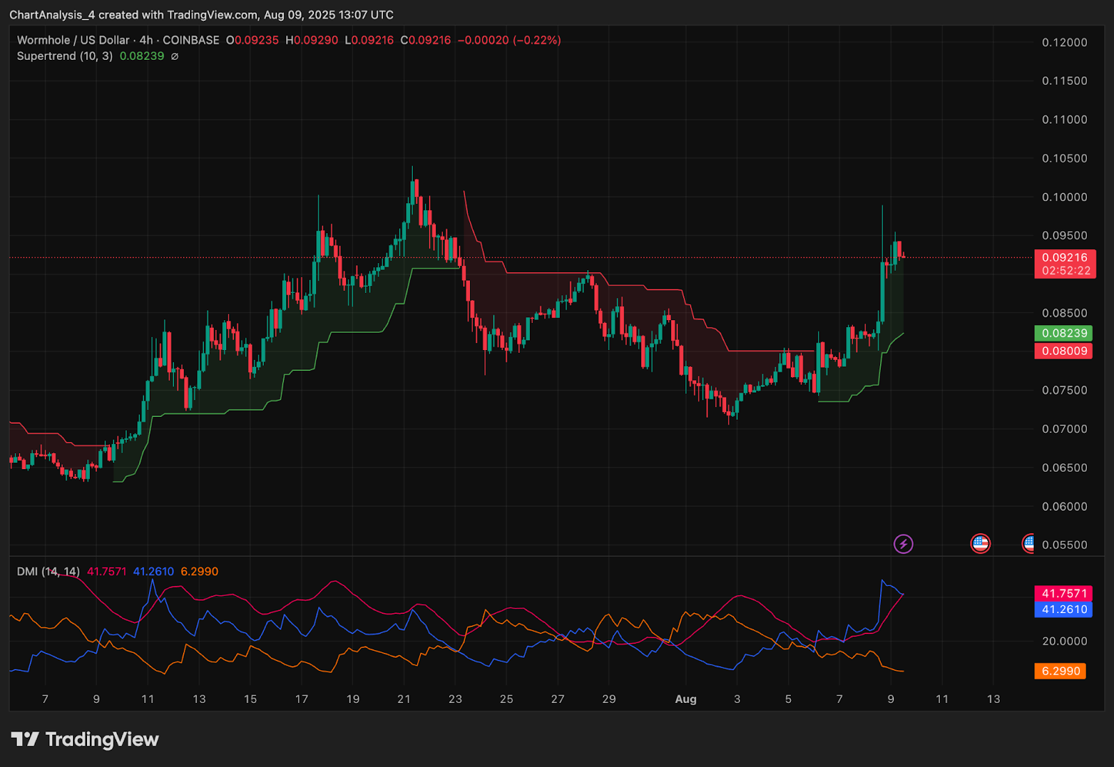Click the 0.10000 level on price axis
This screenshot has width=1114, height=767.
[1064, 197]
